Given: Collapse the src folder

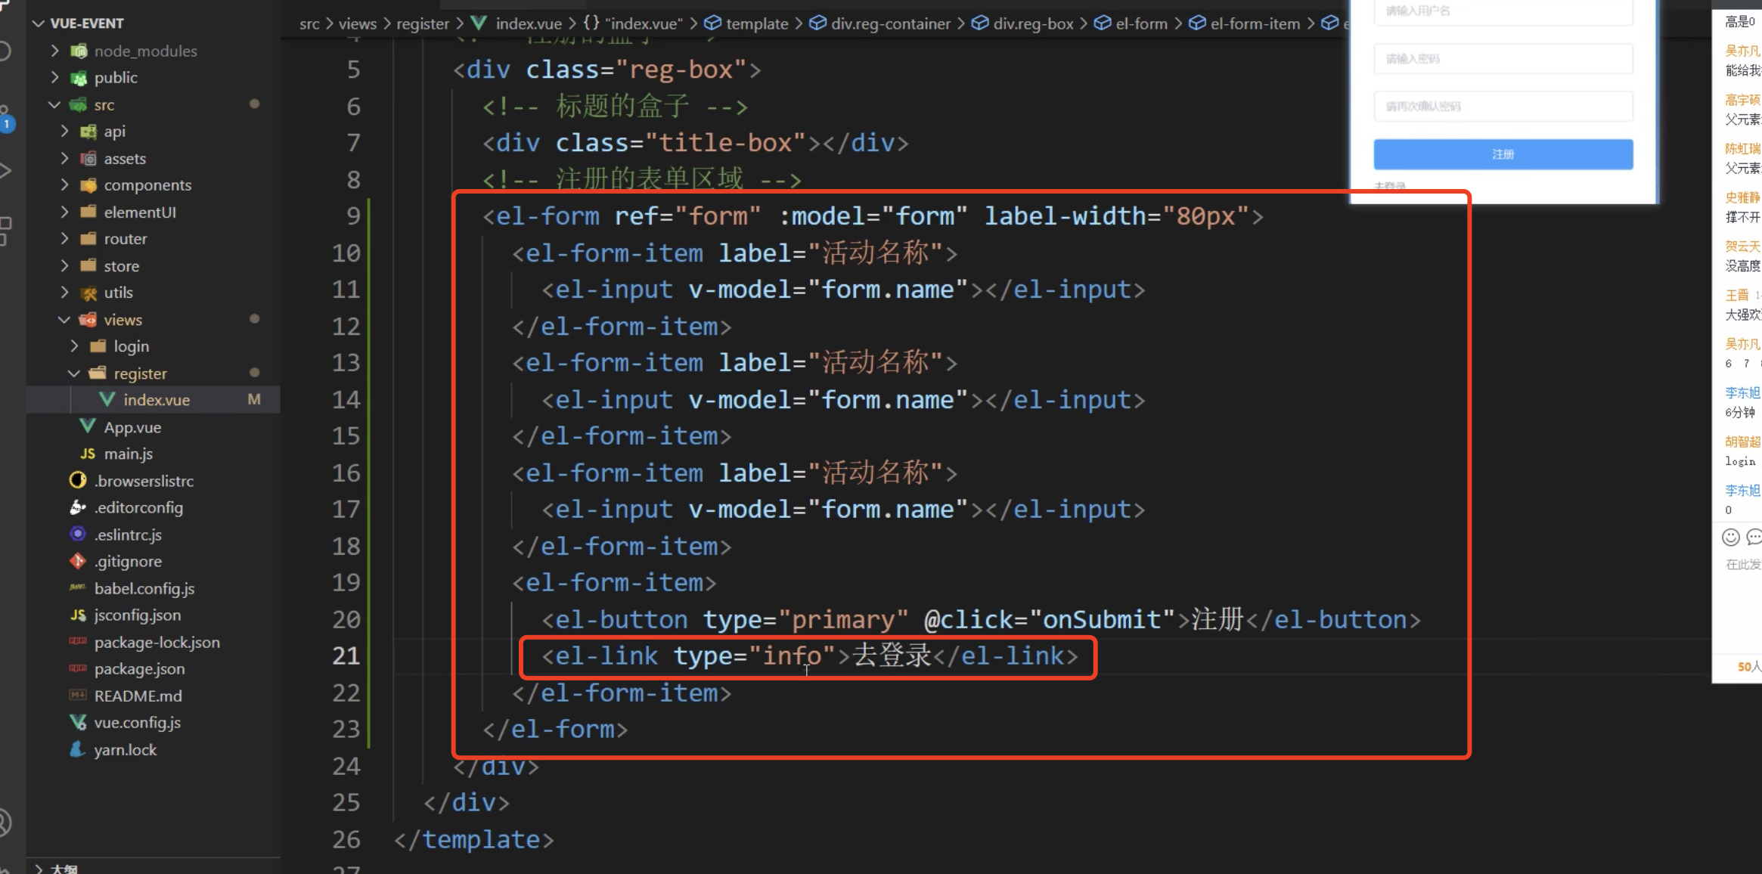Looking at the screenshot, I should [54, 105].
